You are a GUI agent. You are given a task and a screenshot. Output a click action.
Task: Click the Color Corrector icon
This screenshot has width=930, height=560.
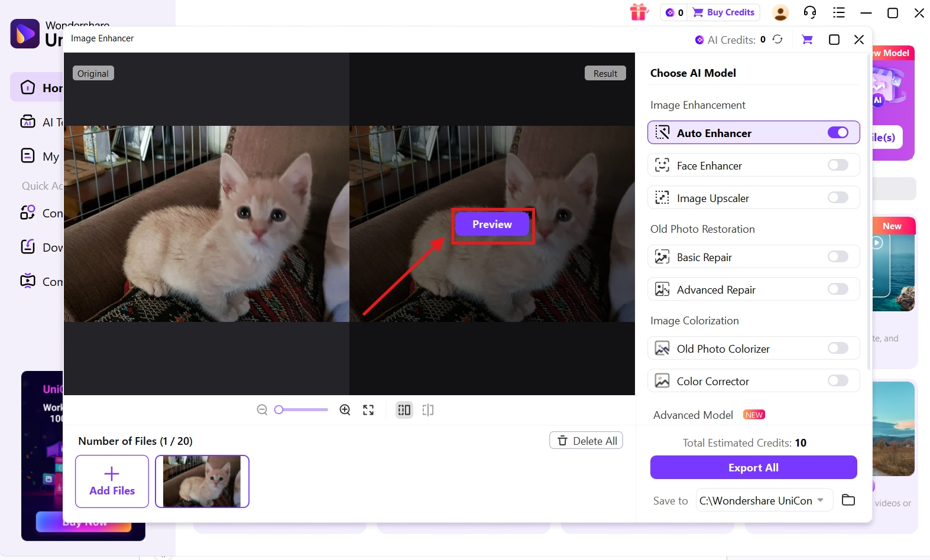[x=662, y=381]
